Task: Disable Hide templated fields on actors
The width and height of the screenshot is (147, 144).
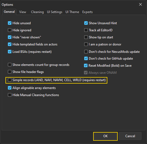Action: pyautogui.click(x=10, y=44)
